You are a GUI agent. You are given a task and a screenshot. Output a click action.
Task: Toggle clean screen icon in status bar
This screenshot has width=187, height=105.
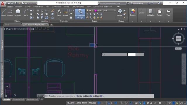[x=181, y=103]
